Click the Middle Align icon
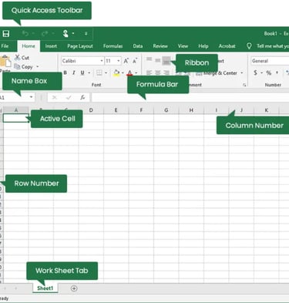This screenshot has width=289, height=303. pyautogui.click(x=158, y=60)
